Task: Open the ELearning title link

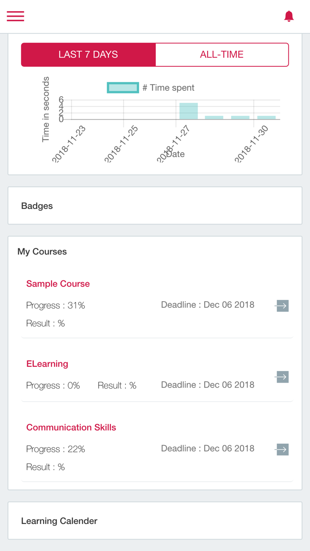Action: [47, 364]
